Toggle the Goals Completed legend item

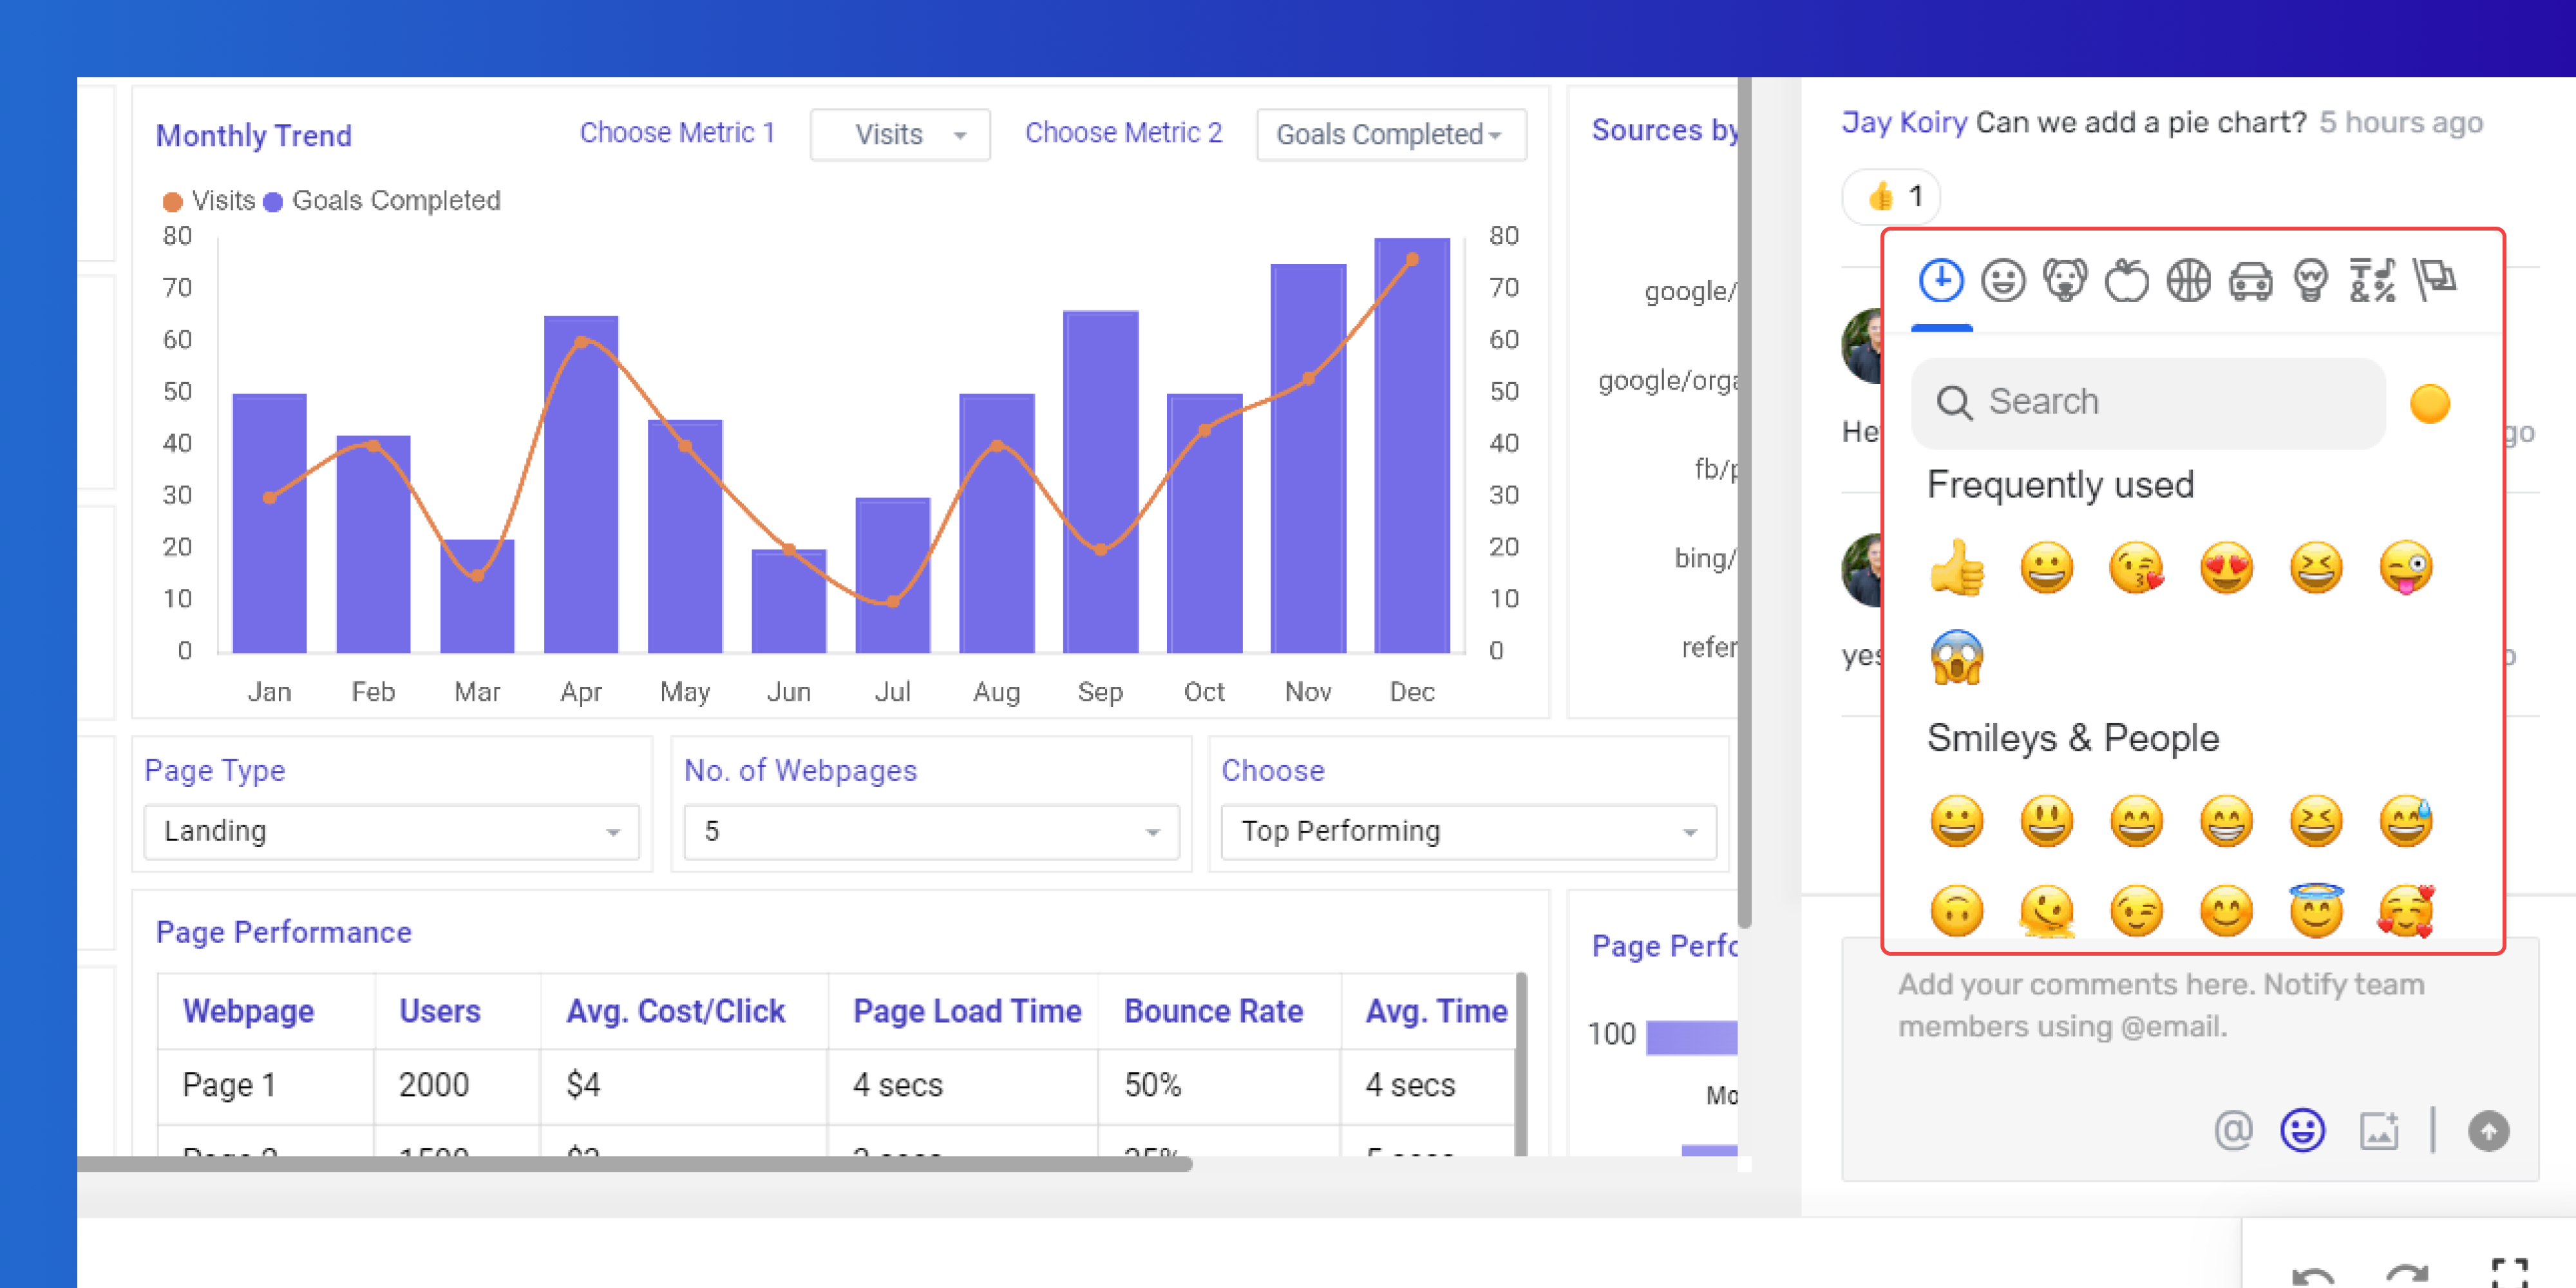click(382, 201)
